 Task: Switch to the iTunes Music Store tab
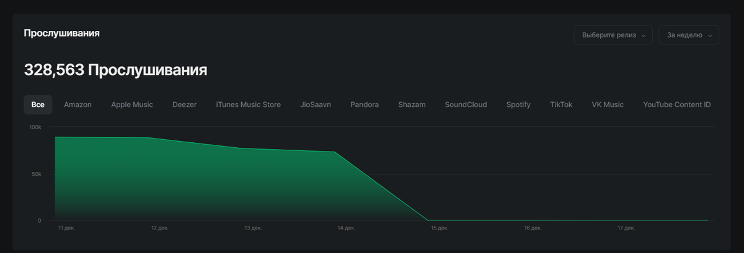248,105
